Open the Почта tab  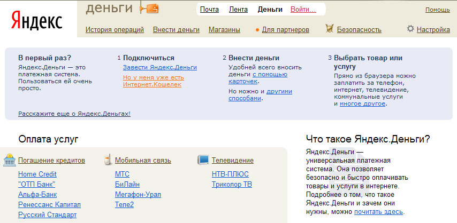(209, 10)
